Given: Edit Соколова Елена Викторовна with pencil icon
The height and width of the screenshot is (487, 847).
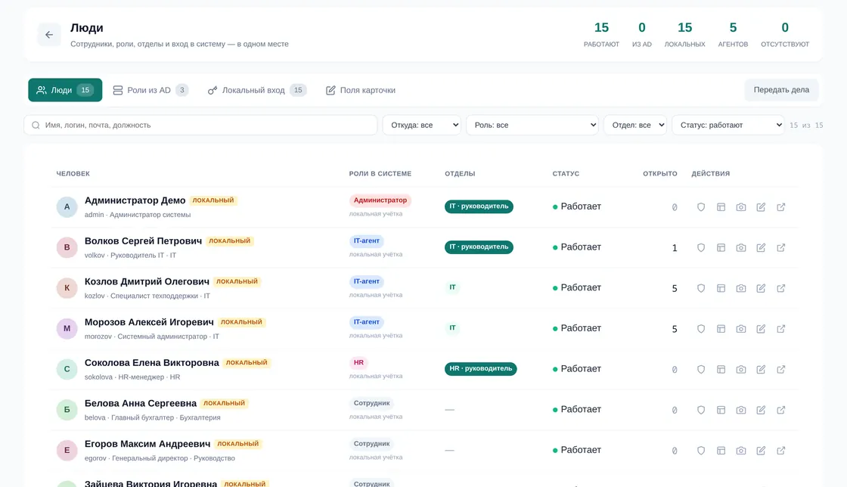Looking at the screenshot, I should [761, 369].
